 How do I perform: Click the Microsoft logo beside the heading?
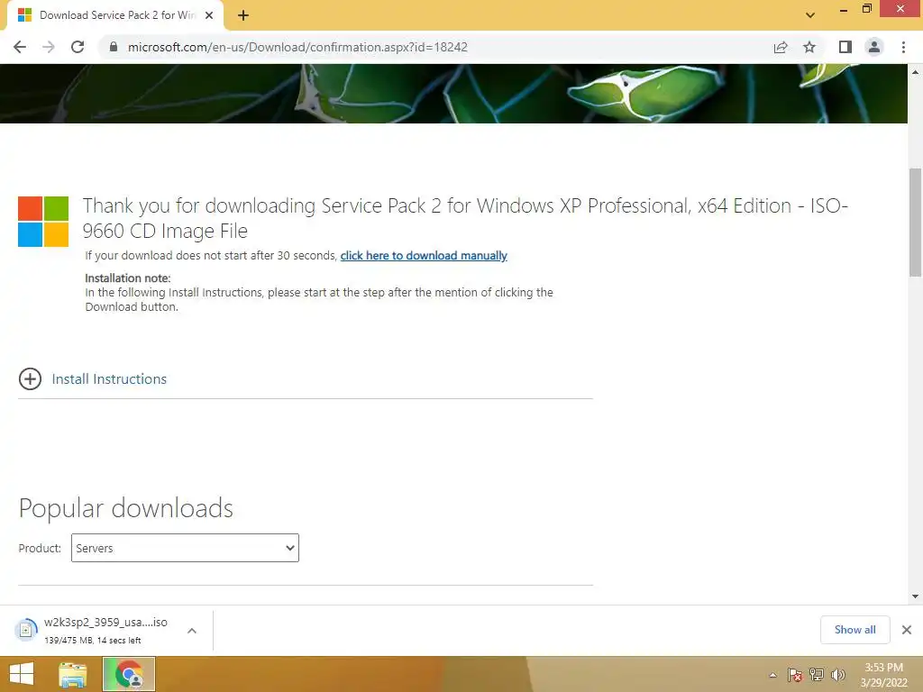tap(43, 222)
